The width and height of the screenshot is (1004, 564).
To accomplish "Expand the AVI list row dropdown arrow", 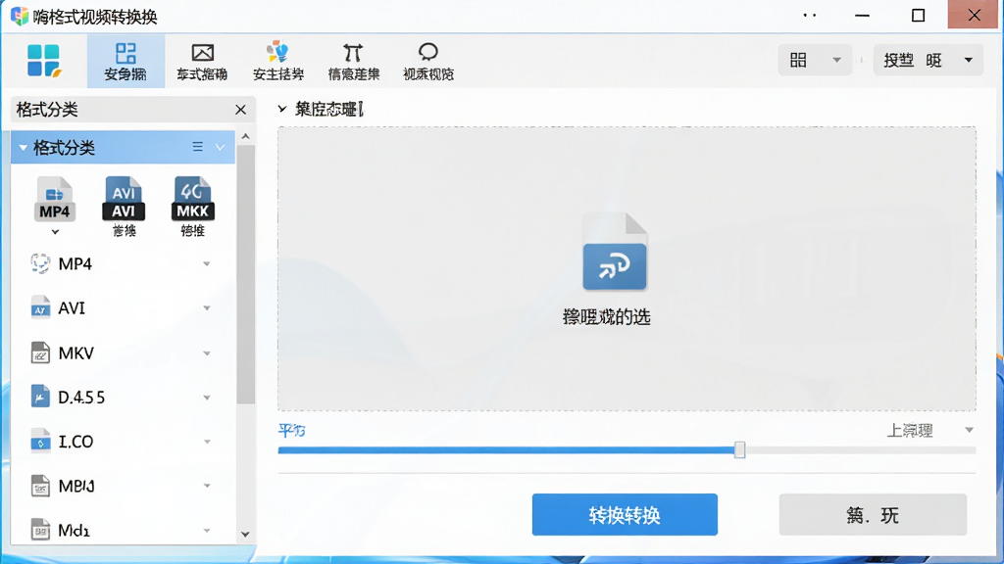I will pyautogui.click(x=207, y=308).
